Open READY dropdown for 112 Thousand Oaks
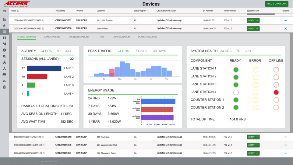Viewport: 293px width, 165px height. [253, 153]
